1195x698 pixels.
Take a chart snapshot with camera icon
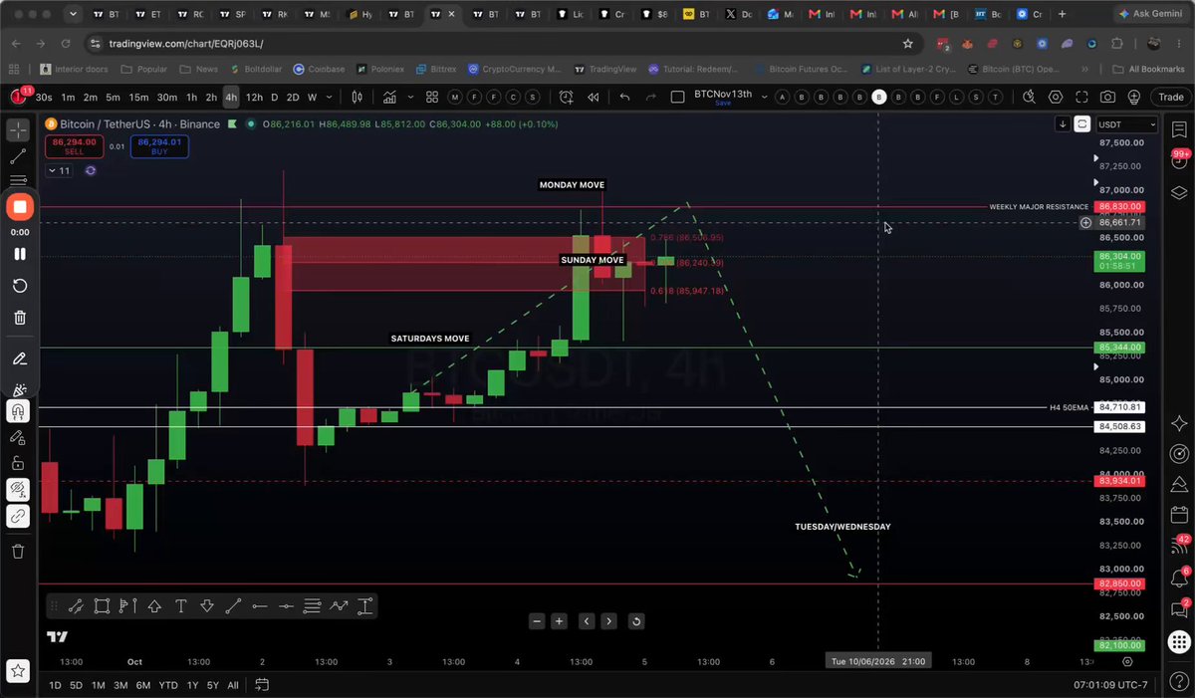1108,97
